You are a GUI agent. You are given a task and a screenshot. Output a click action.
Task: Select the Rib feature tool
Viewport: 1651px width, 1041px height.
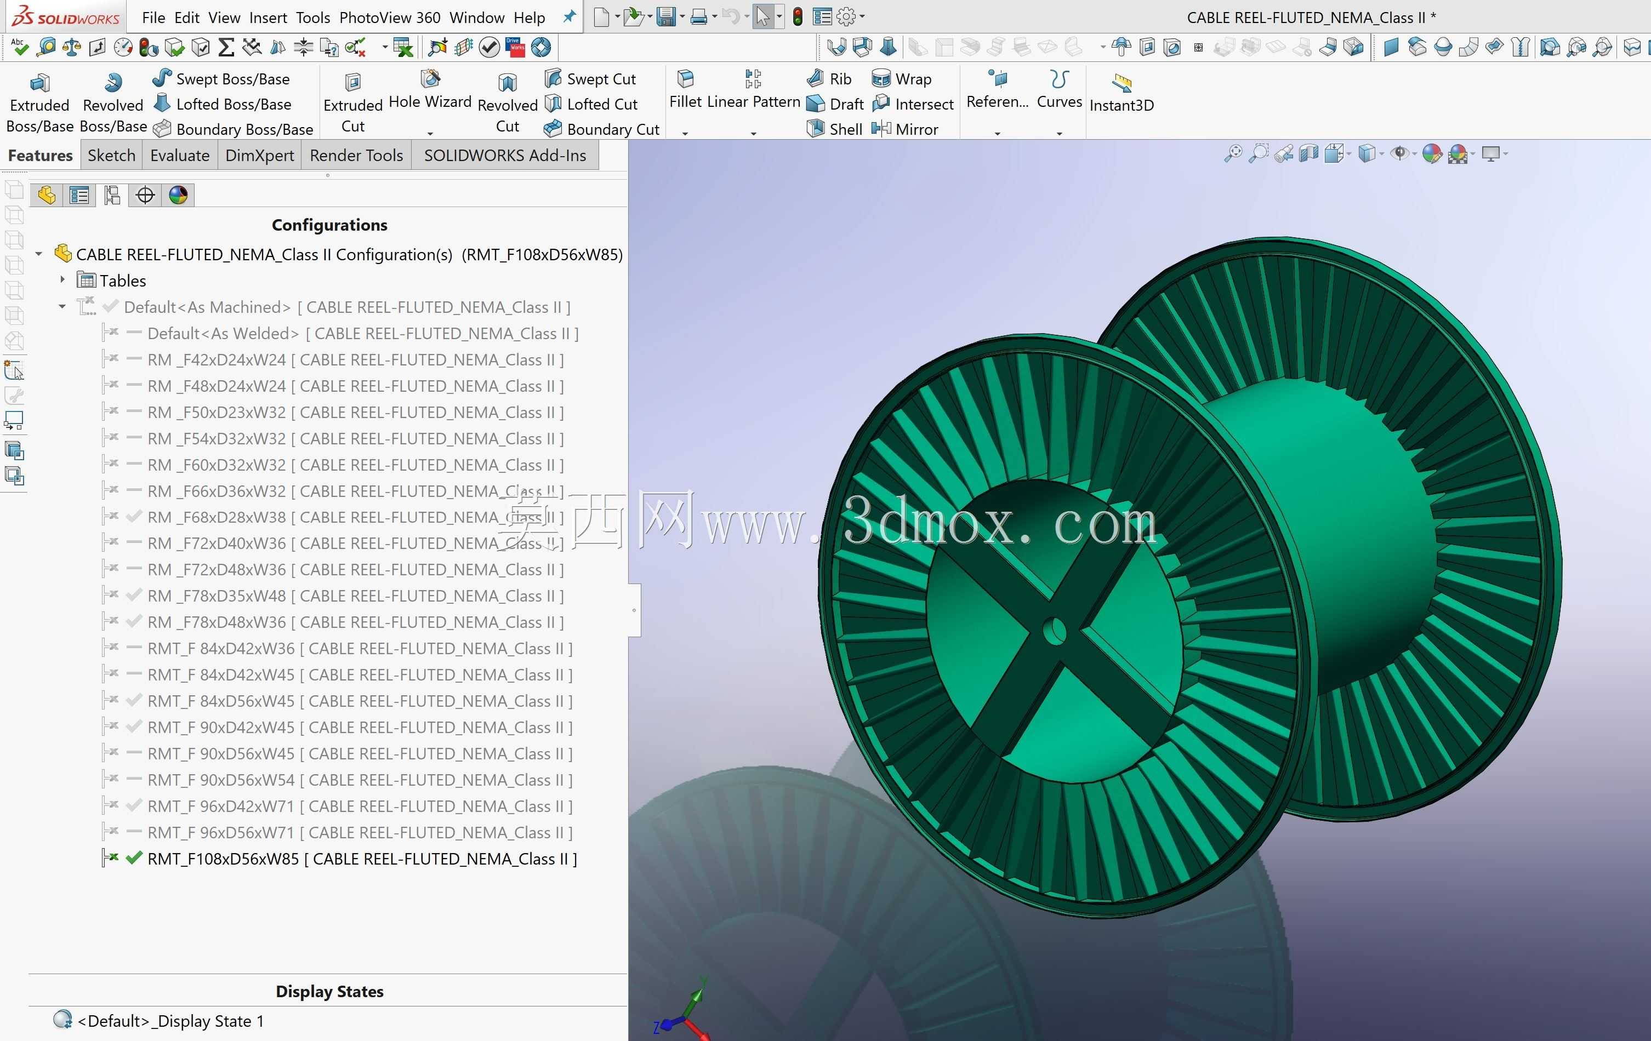pos(829,79)
